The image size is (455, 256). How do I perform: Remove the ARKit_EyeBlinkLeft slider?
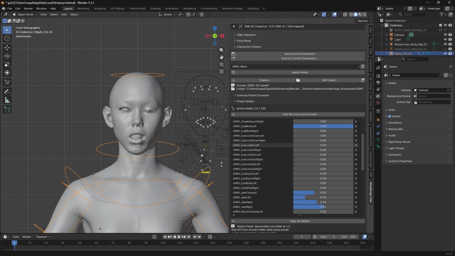point(356,126)
